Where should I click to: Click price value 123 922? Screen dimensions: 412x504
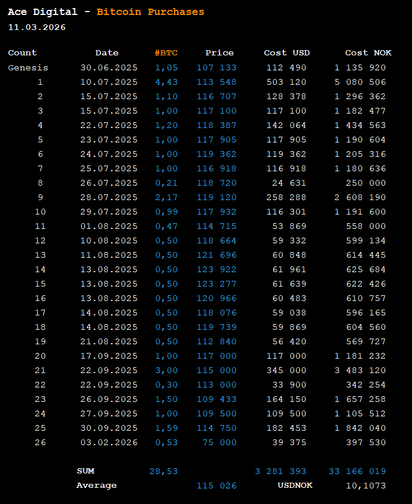217,269
